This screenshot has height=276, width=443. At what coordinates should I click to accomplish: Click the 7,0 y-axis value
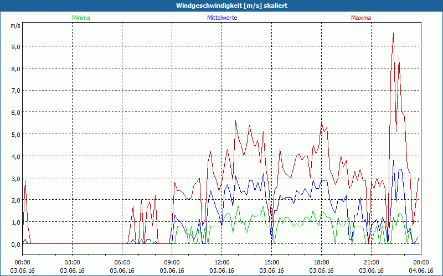[x=16, y=91]
